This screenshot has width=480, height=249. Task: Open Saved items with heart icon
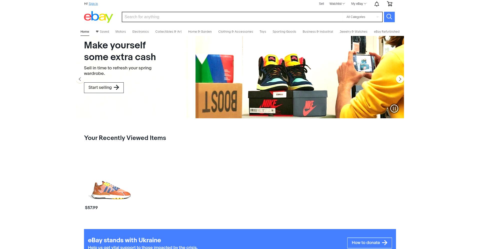click(x=102, y=32)
